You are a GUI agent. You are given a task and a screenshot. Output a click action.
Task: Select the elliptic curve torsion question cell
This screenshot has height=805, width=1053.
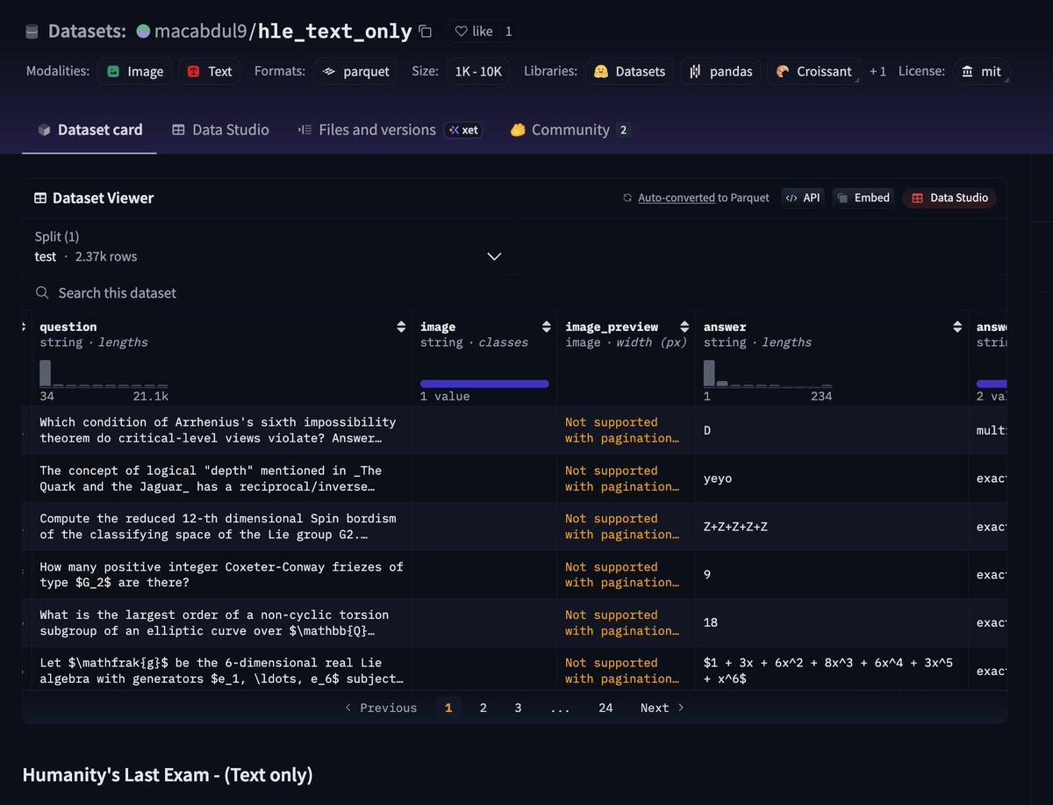[223, 623]
